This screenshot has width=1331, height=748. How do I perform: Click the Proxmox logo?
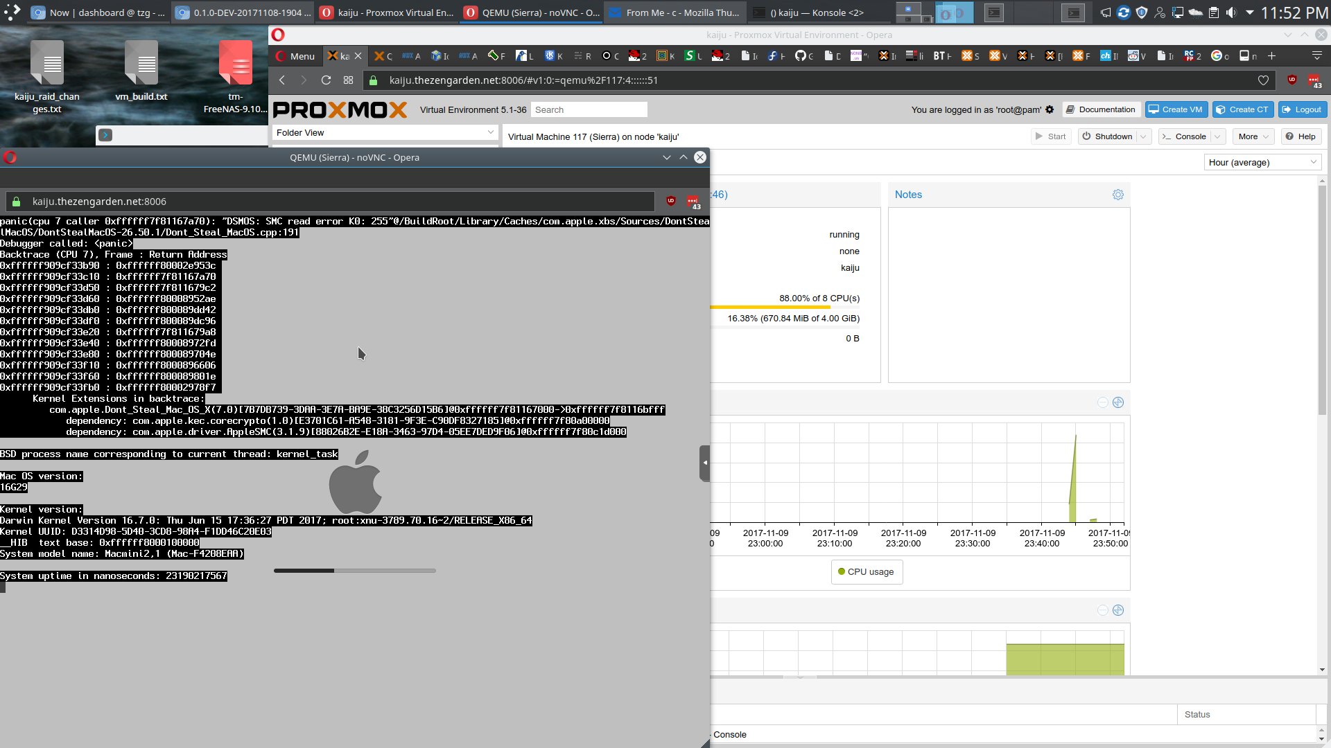340,109
